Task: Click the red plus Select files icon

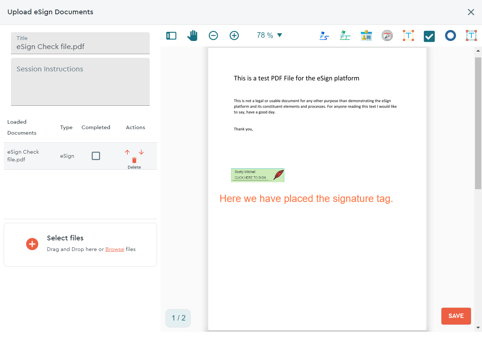Action: pyautogui.click(x=32, y=244)
